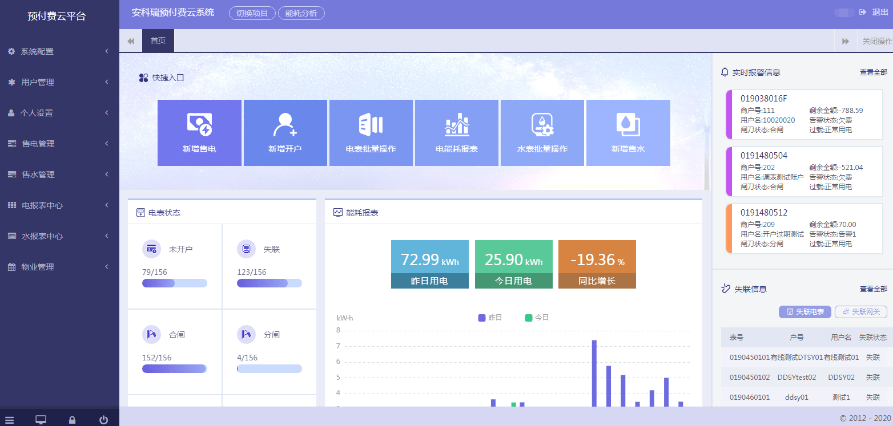Click the 物业管理 building icon
The height and width of the screenshot is (426, 893).
[11, 267]
